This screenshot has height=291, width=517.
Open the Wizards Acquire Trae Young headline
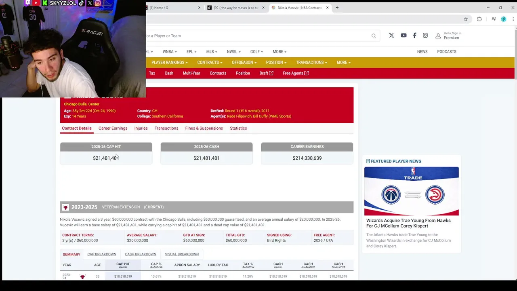408,223
